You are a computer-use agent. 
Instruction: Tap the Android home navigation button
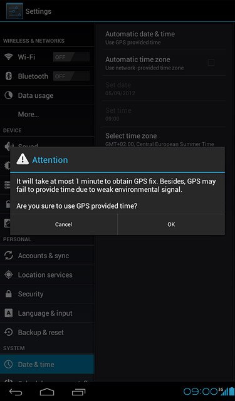(47, 392)
